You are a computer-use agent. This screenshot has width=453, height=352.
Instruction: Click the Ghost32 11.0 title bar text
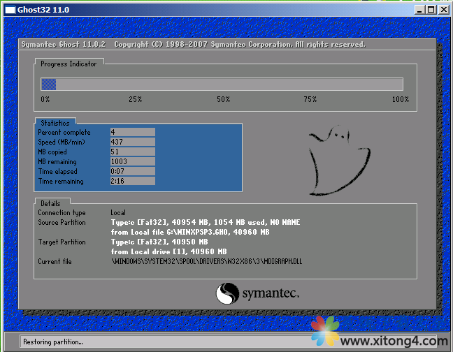click(x=43, y=10)
